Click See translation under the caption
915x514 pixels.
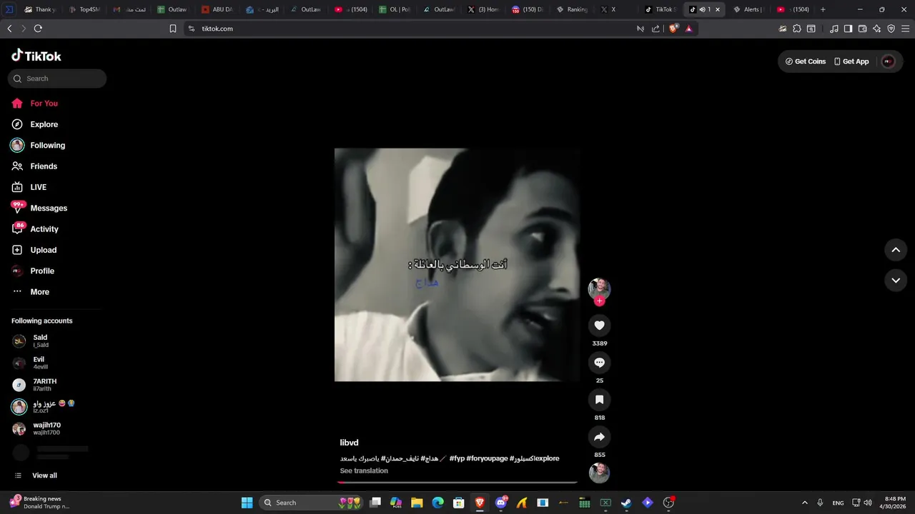[364, 471]
